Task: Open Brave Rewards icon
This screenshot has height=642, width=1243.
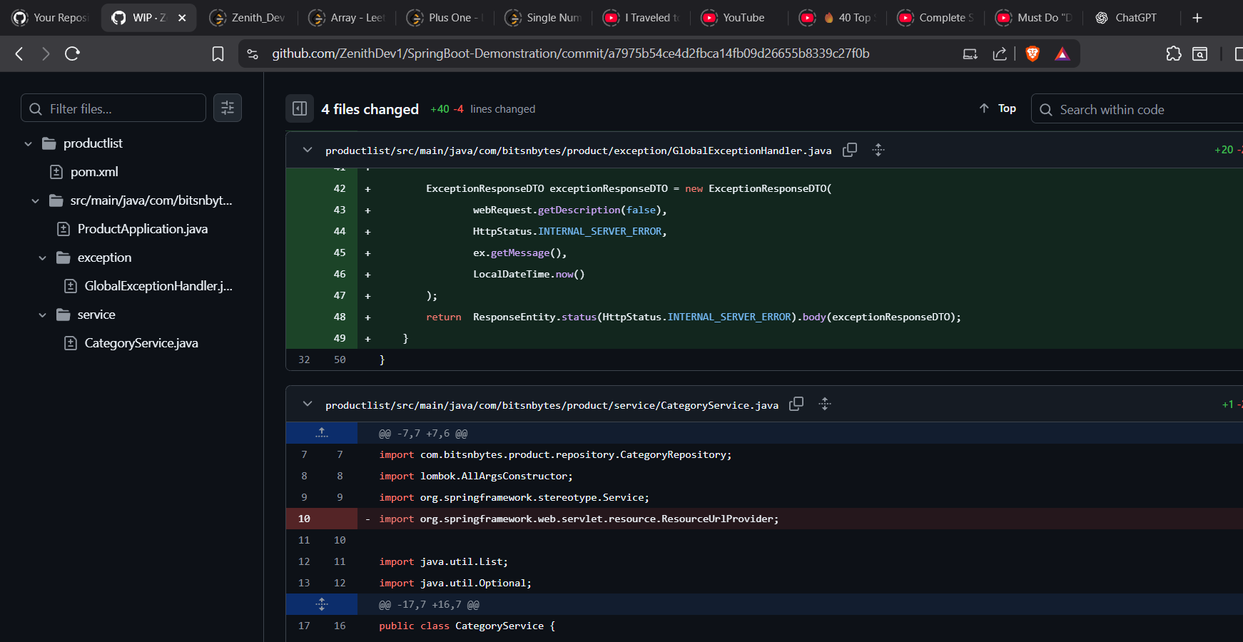Action: pos(1062,53)
